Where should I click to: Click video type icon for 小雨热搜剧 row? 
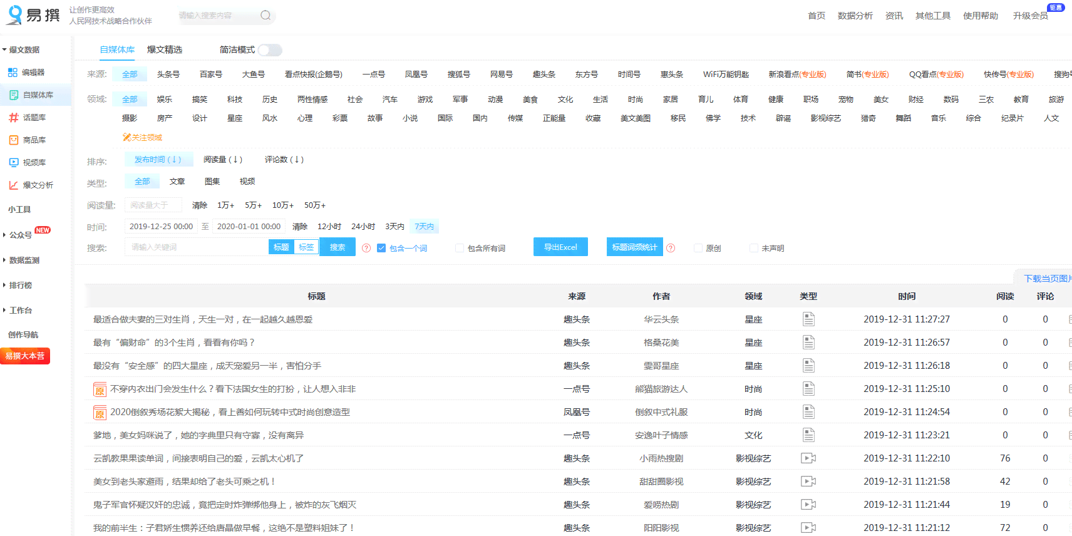pos(808,458)
